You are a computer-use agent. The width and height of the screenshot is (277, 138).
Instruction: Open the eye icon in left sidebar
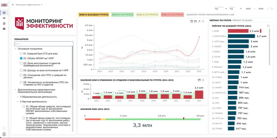tap(4, 18)
